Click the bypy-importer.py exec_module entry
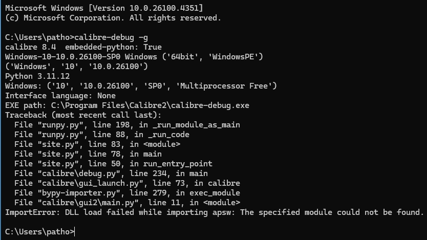 click(127, 193)
